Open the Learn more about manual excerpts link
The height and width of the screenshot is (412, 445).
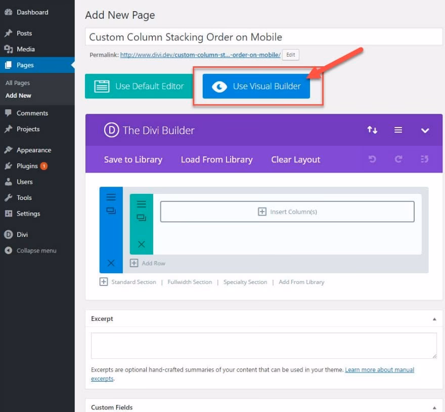click(x=379, y=369)
